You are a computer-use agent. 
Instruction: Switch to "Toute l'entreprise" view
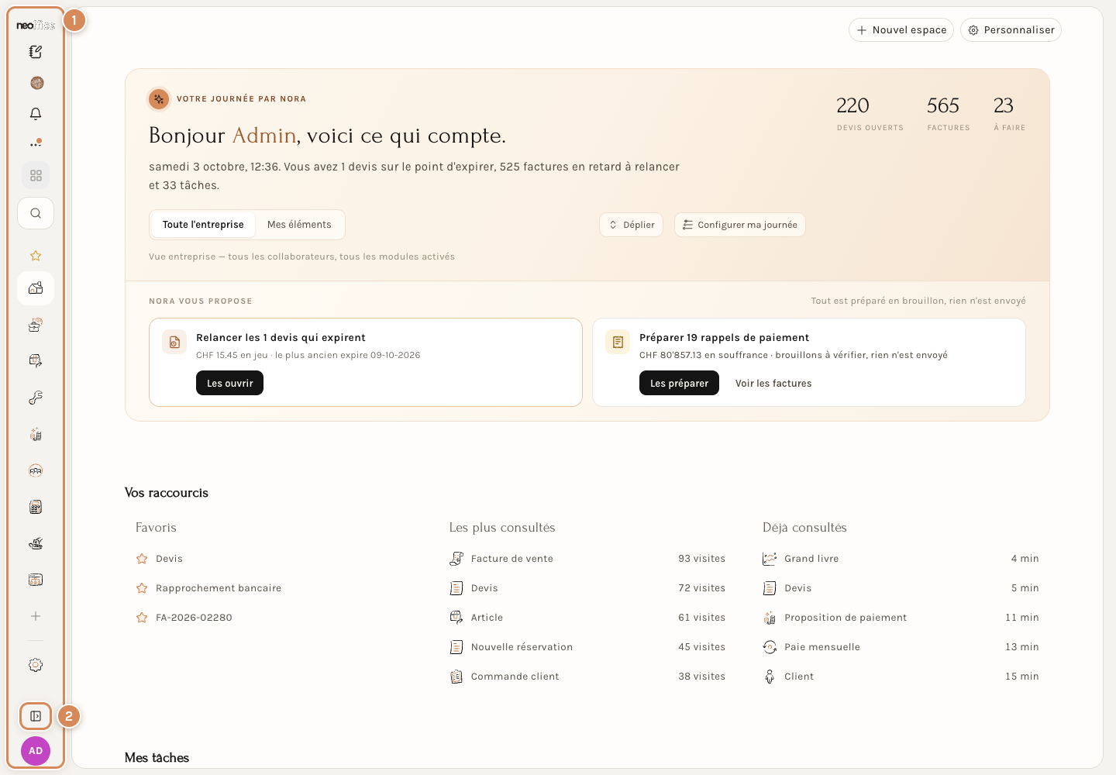[203, 225]
